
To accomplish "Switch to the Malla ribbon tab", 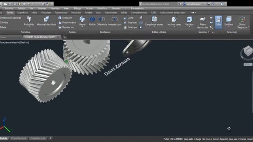I will point(34,13).
